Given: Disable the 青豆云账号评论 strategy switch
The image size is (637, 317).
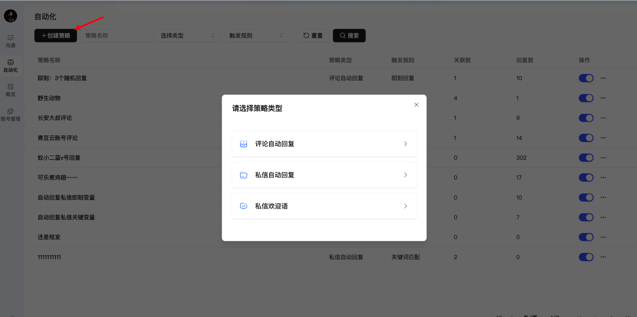Looking at the screenshot, I should click(x=586, y=138).
